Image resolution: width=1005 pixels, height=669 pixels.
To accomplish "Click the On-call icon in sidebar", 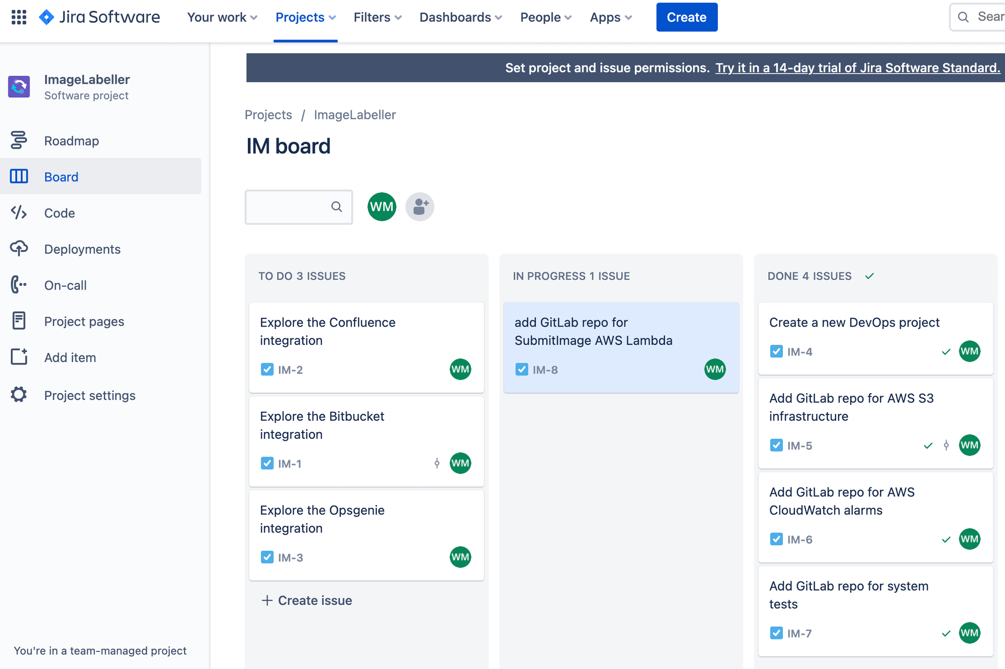I will pyautogui.click(x=18, y=284).
